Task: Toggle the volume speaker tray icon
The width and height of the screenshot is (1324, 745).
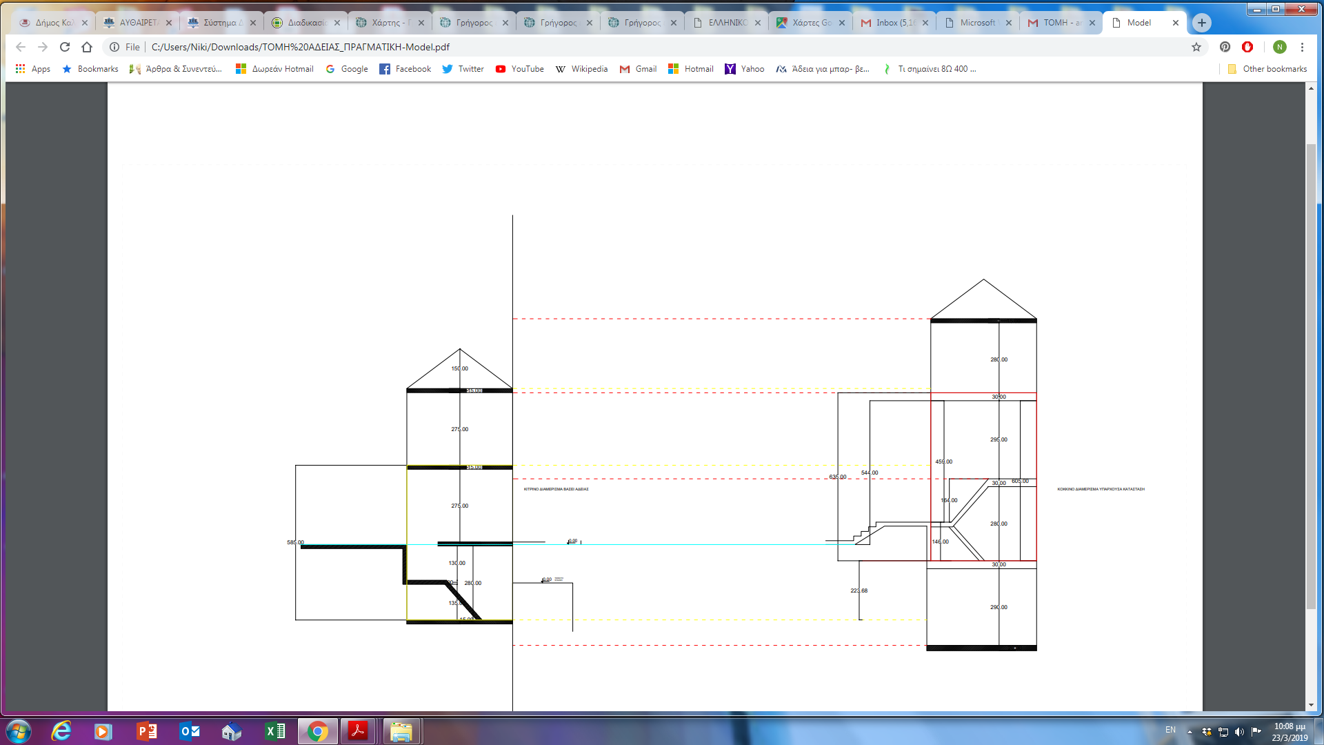Action: click(x=1239, y=731)
